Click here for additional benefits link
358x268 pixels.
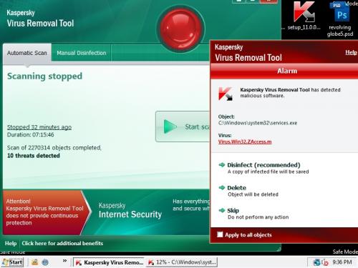click(62, 243)
